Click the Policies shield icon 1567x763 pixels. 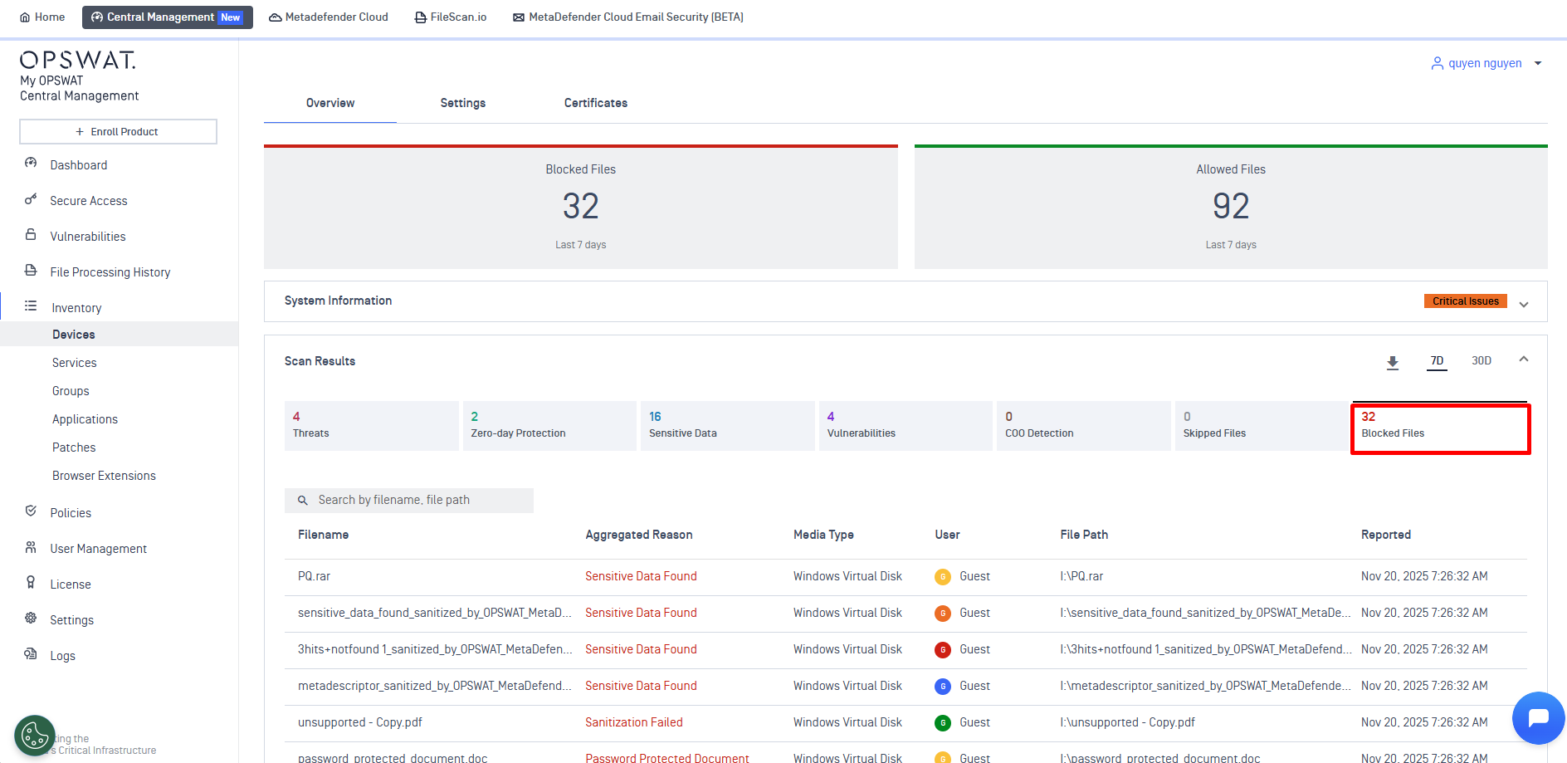coord(31,511)
